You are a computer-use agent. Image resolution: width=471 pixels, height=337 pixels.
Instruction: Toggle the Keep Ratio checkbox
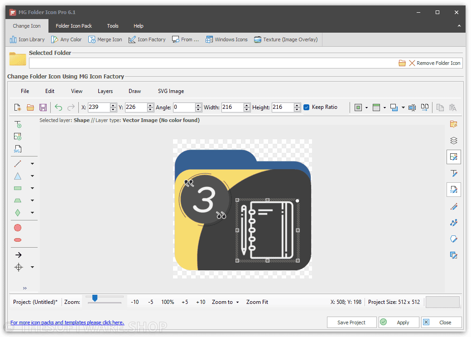coord(307,107)
